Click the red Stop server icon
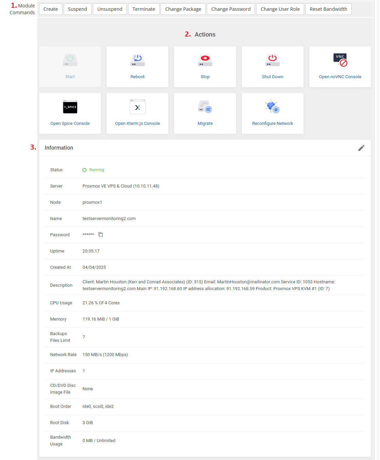The height and width of the screenshot is (460, 380). click(x=205, y=60)
